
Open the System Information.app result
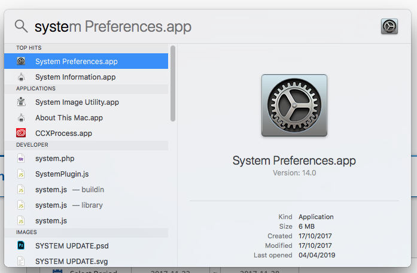[x=75, y=77]
